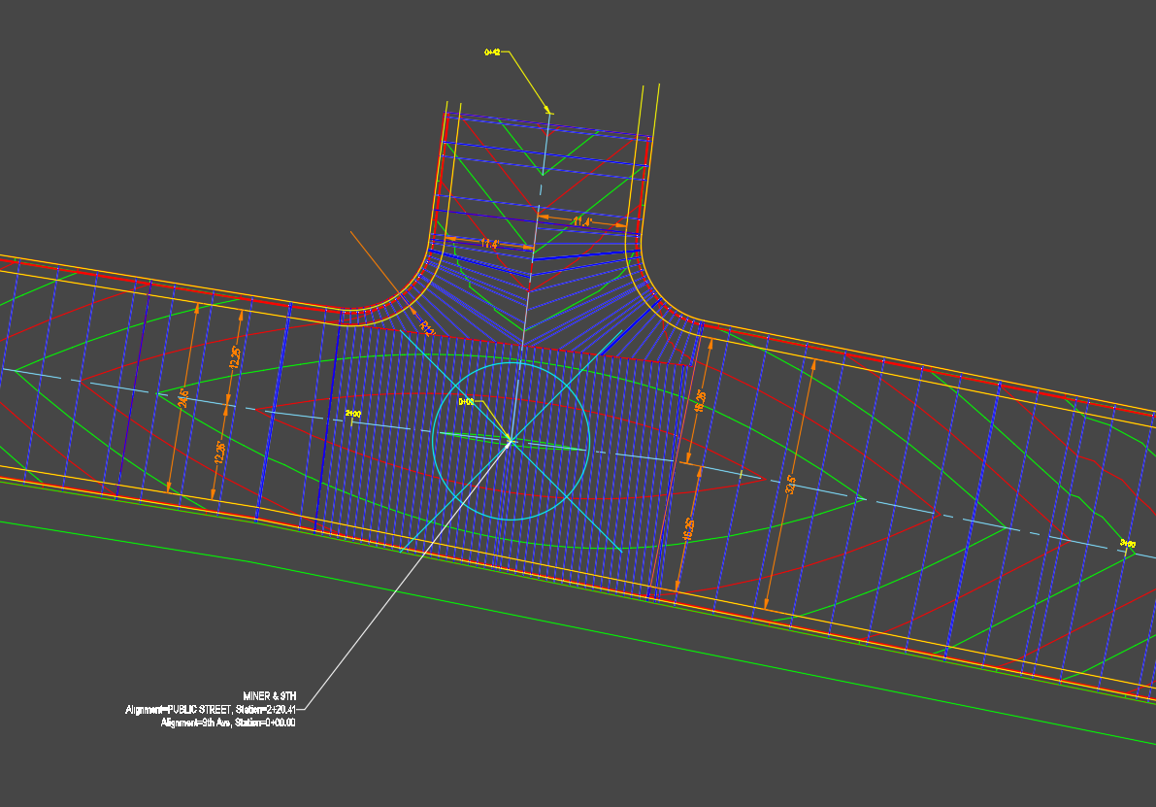
Task: Pick the upper 16.25' dimension text
Action: coord(702,401)
